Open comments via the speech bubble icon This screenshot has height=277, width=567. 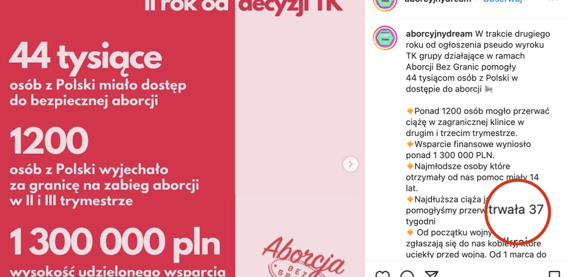pyautogui.click(x=407, y=274)
